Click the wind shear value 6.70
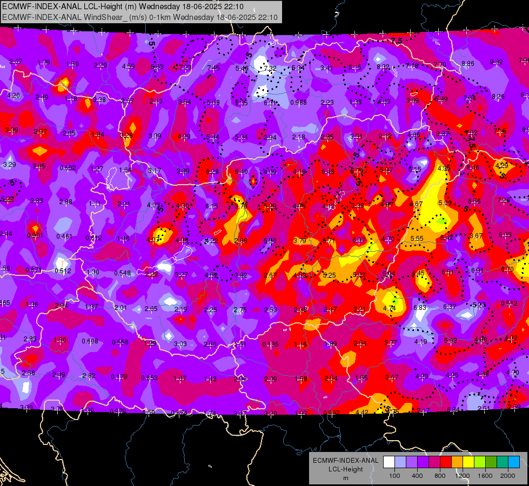Image resolution: width=529 pixels, height=486 pixels. coord(507,269)
